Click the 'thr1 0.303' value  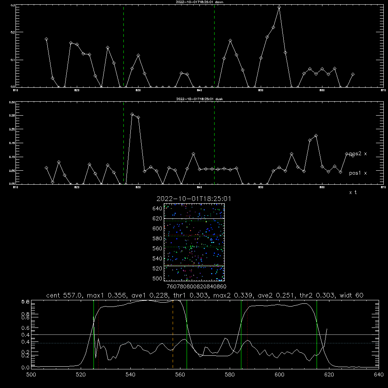[x=190, y=295]
